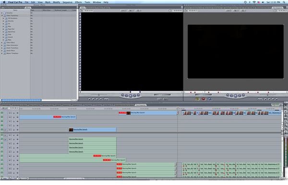Toggle visibility of top video track V5
288x185 pixels.
coord(2,113)
